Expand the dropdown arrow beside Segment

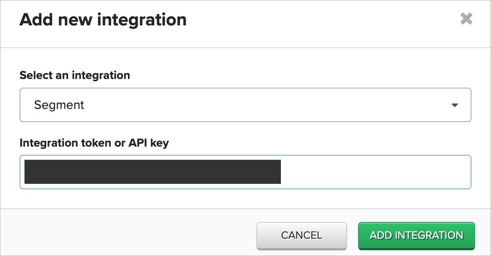tap(455, 105)
